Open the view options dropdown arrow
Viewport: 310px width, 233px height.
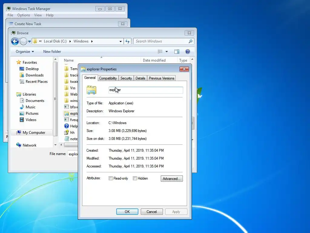(167, 52)
